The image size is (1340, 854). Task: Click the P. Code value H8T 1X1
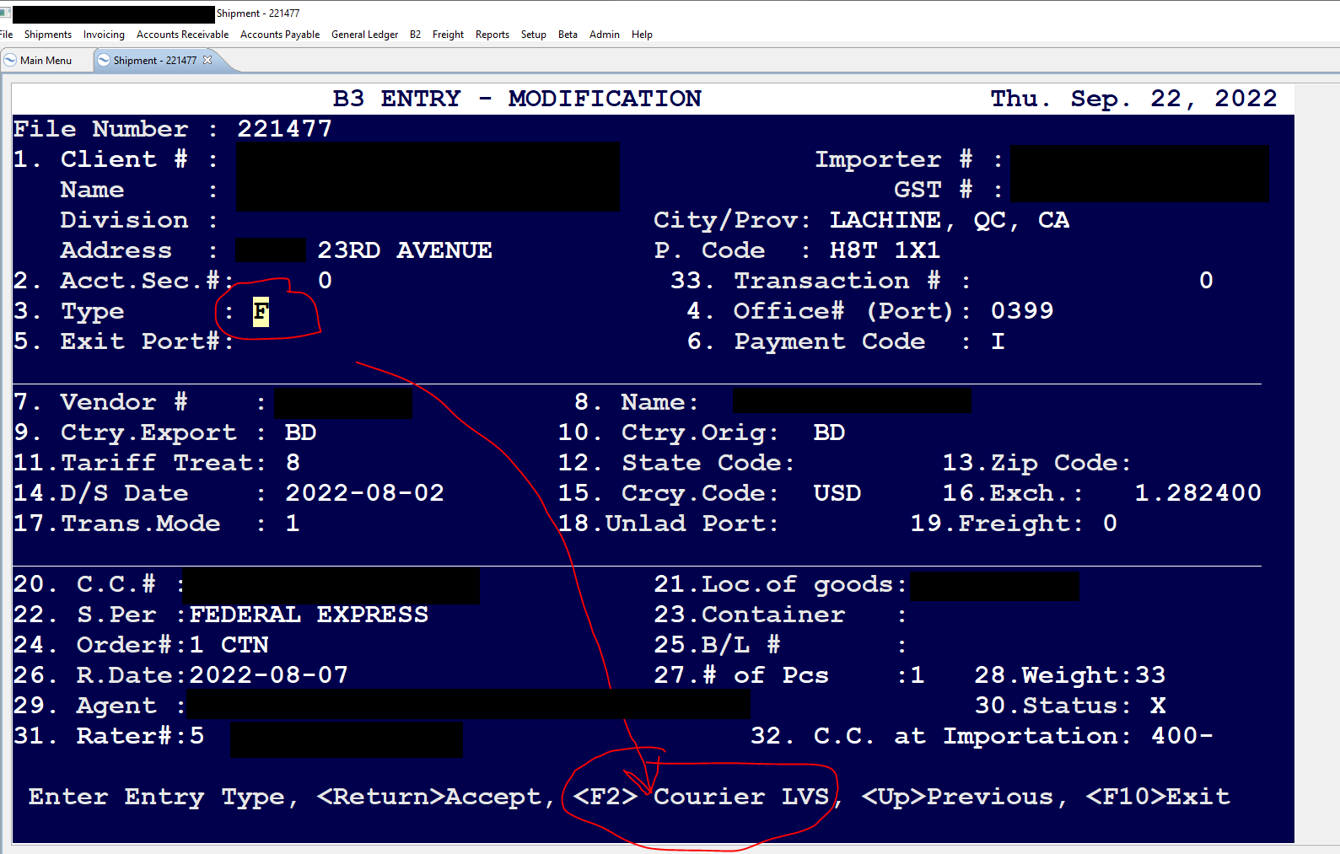[885, 250]
